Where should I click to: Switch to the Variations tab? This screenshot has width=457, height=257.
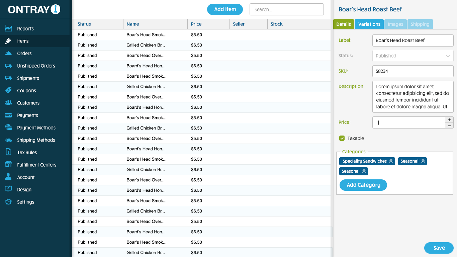pos(369,24)
